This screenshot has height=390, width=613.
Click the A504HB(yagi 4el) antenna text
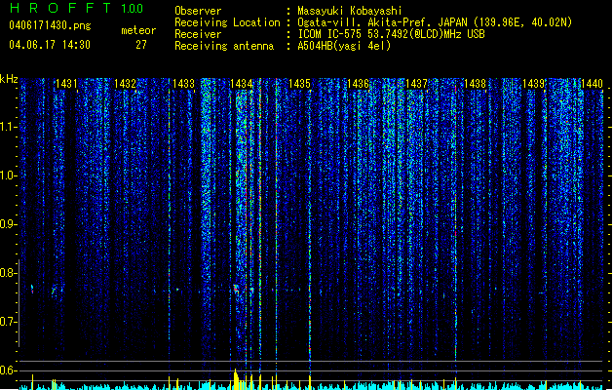point(344,46)
